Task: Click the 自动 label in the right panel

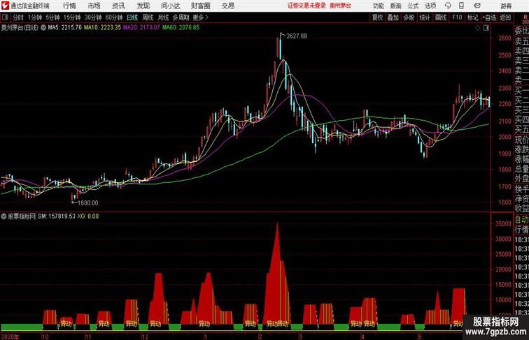Action: tap(521, 220)
